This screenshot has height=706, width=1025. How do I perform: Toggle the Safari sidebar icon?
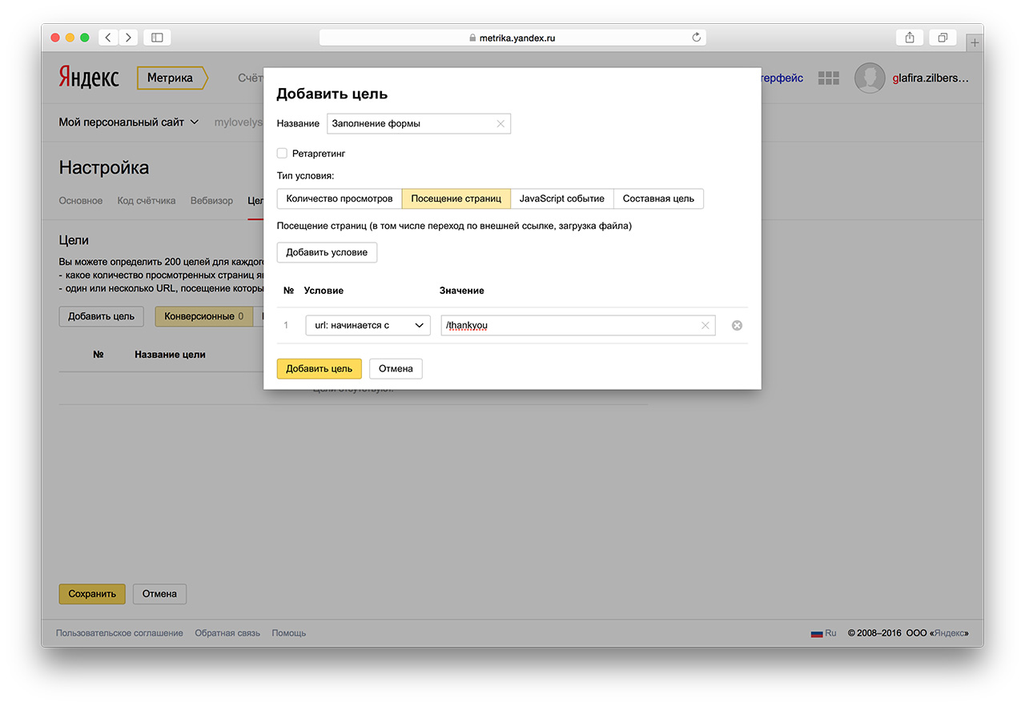[157, 38]
